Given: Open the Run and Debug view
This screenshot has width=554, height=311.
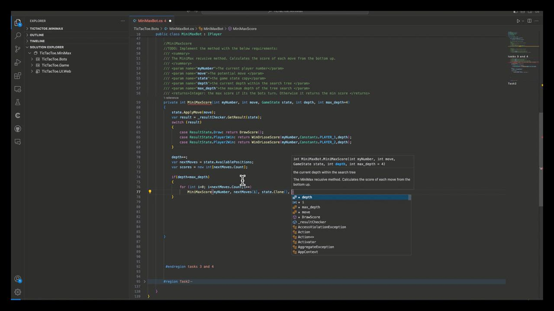Looking at the screenshot, I should coord(18,63).
